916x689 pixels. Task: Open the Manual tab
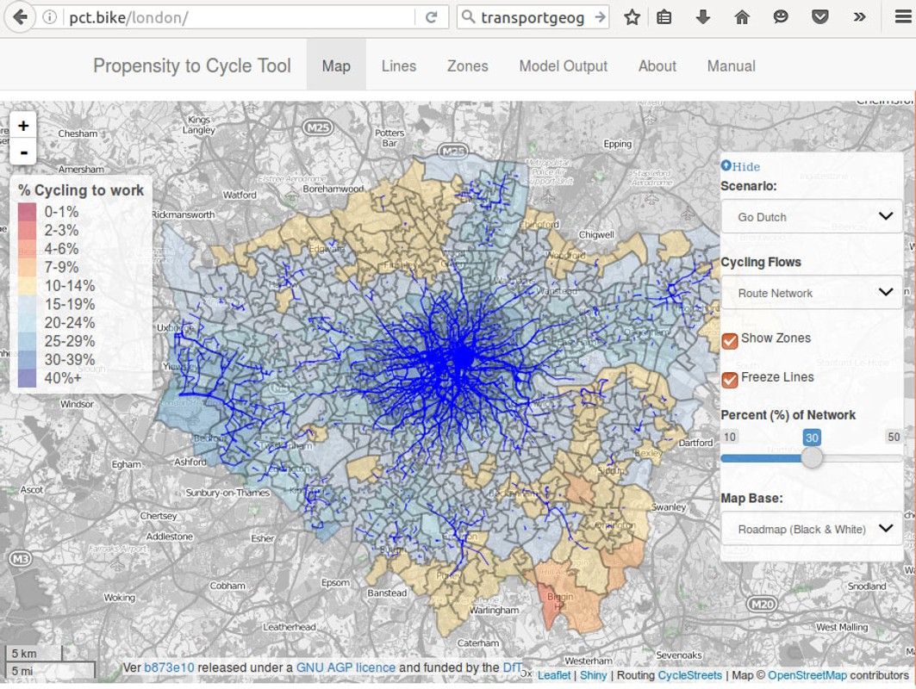732,66
